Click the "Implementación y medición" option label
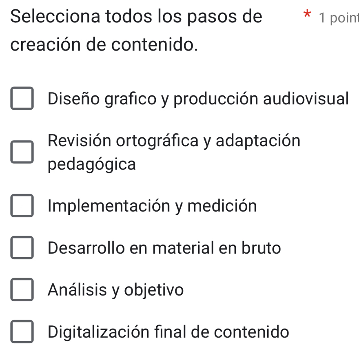Viewport: 359px width, 351px height. click(x=152, y=206)
